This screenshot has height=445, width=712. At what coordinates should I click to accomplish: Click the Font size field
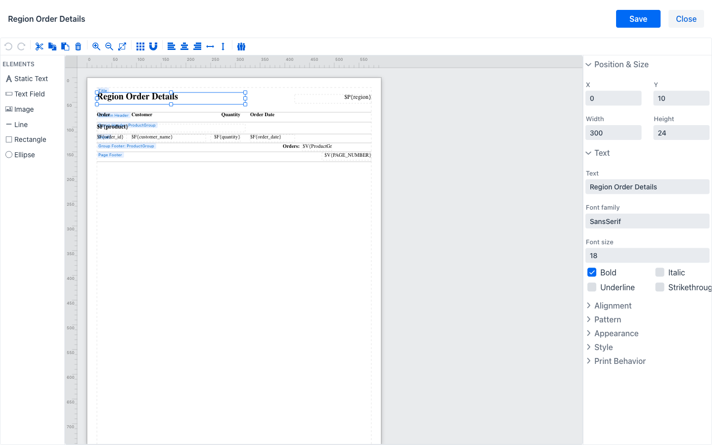point(648,256)
